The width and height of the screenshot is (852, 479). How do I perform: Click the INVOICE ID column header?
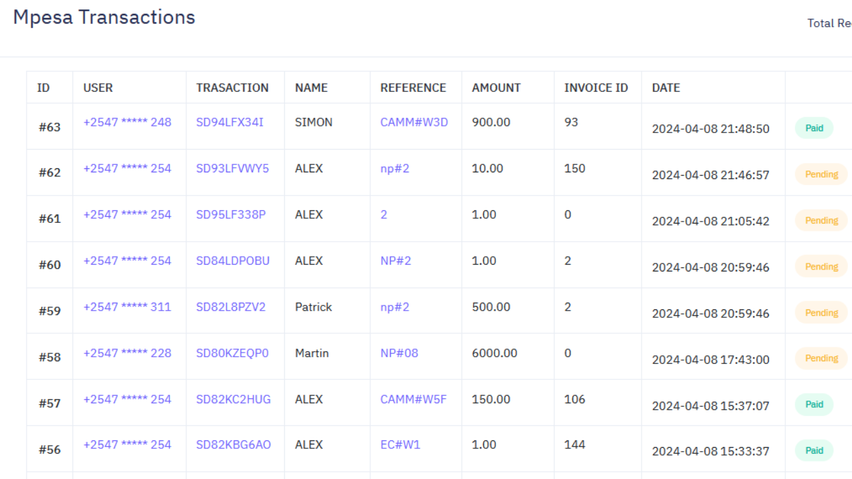[596, 88]
